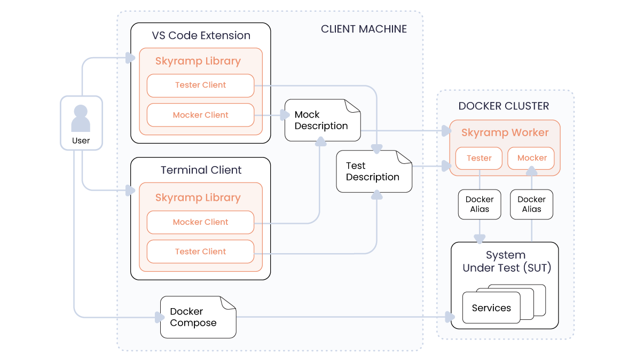This screenshot has height=361, width=644.
Task: Select the Tester Client under Terminal Client
Action: click(200, 251)
